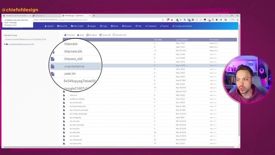The height and width of the screenshot is (155, 275).
Task: Select the wp-comments-post.php file
Action: tap(79, 110)
